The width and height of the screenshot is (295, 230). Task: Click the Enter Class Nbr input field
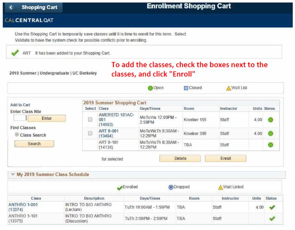click(20, 118)
